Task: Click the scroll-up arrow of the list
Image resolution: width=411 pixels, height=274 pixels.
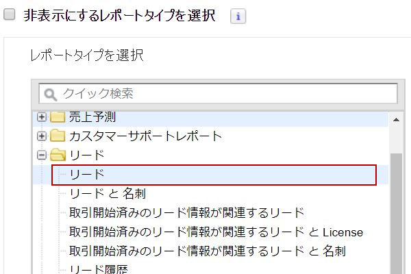Action: click(396, 120)
